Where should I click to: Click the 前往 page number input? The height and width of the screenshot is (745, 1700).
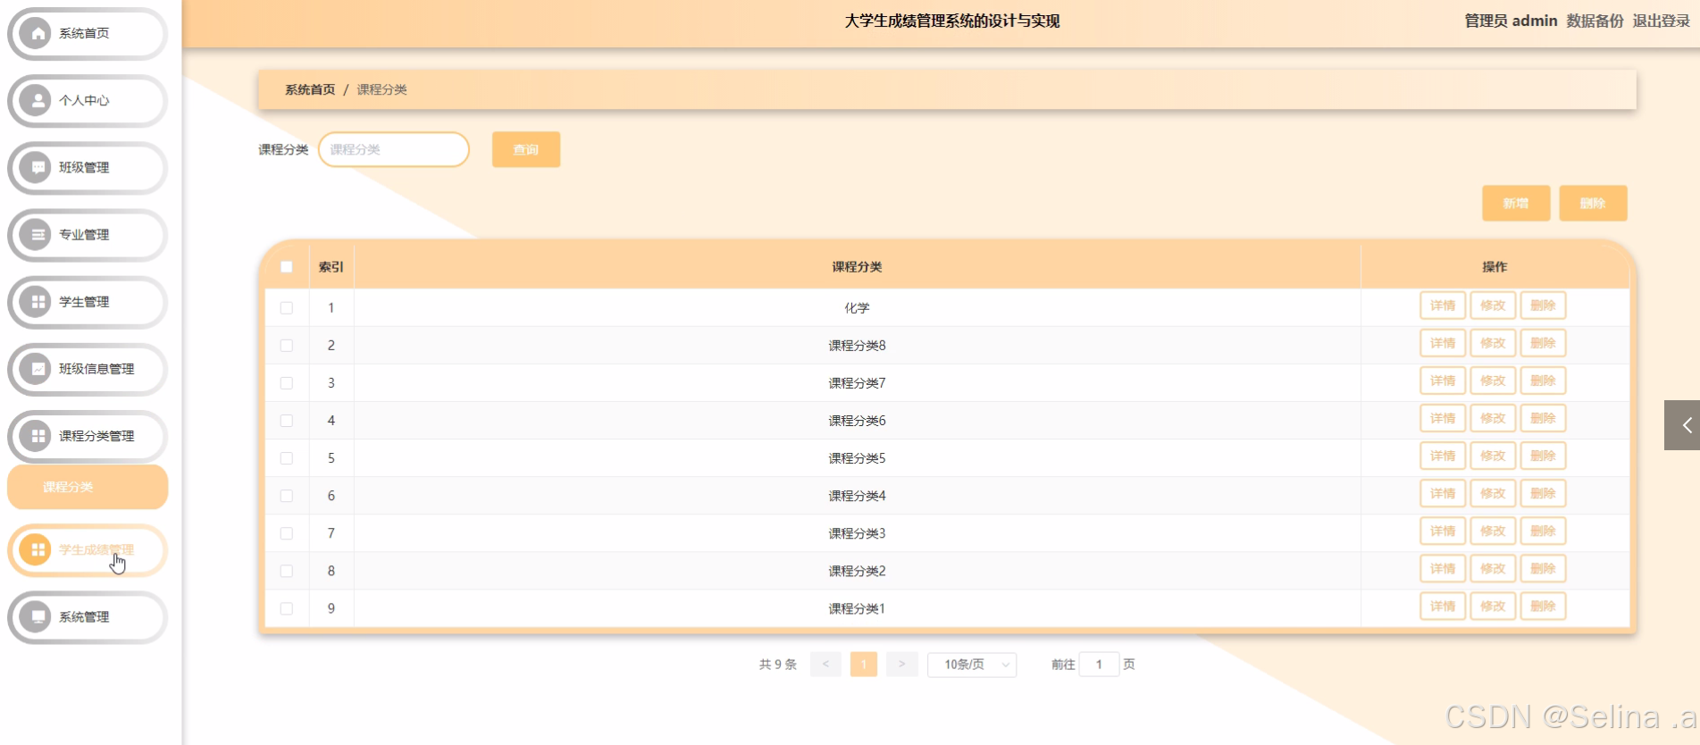click(1099, 665)
